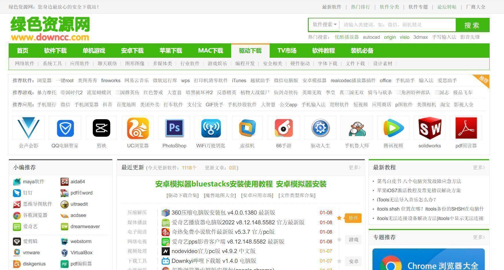Expand 更多 in 专题推荐 header
Screen dimensions: 504x270
(479, 237)
